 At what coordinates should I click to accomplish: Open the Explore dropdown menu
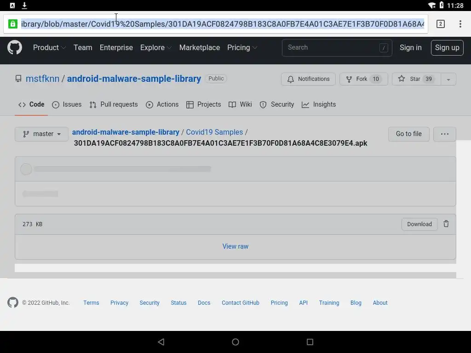coord(155,47)
